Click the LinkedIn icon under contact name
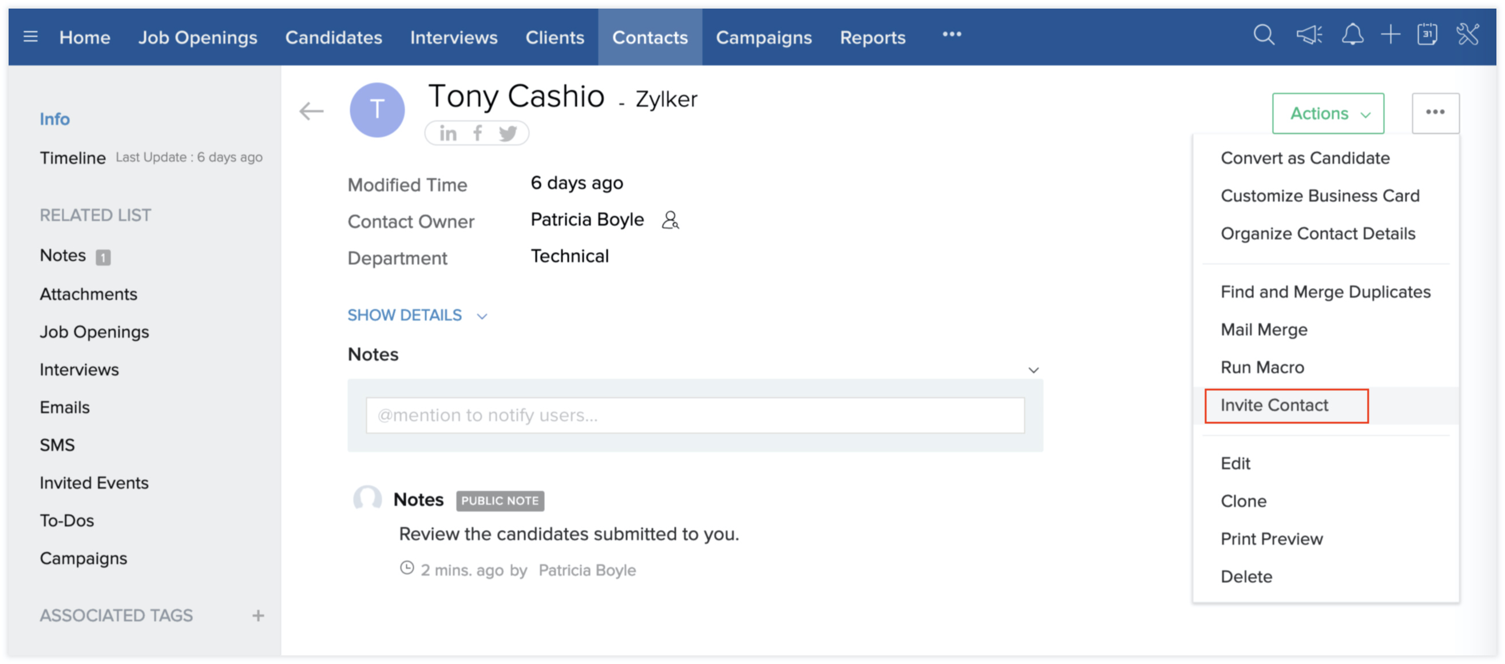Image resolution: width=1505 pixels, height=664 pixels. [447, 133]
